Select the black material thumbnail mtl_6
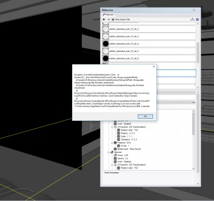 [106, 58]
